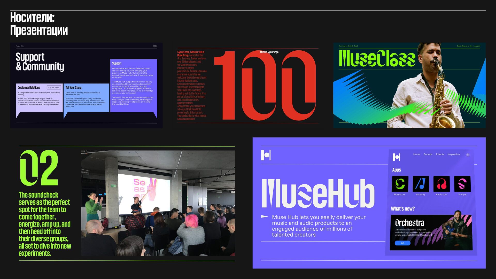Click the Tell Your Story card
This screenshot has width=496, height=279.
[x=86, y=98]
